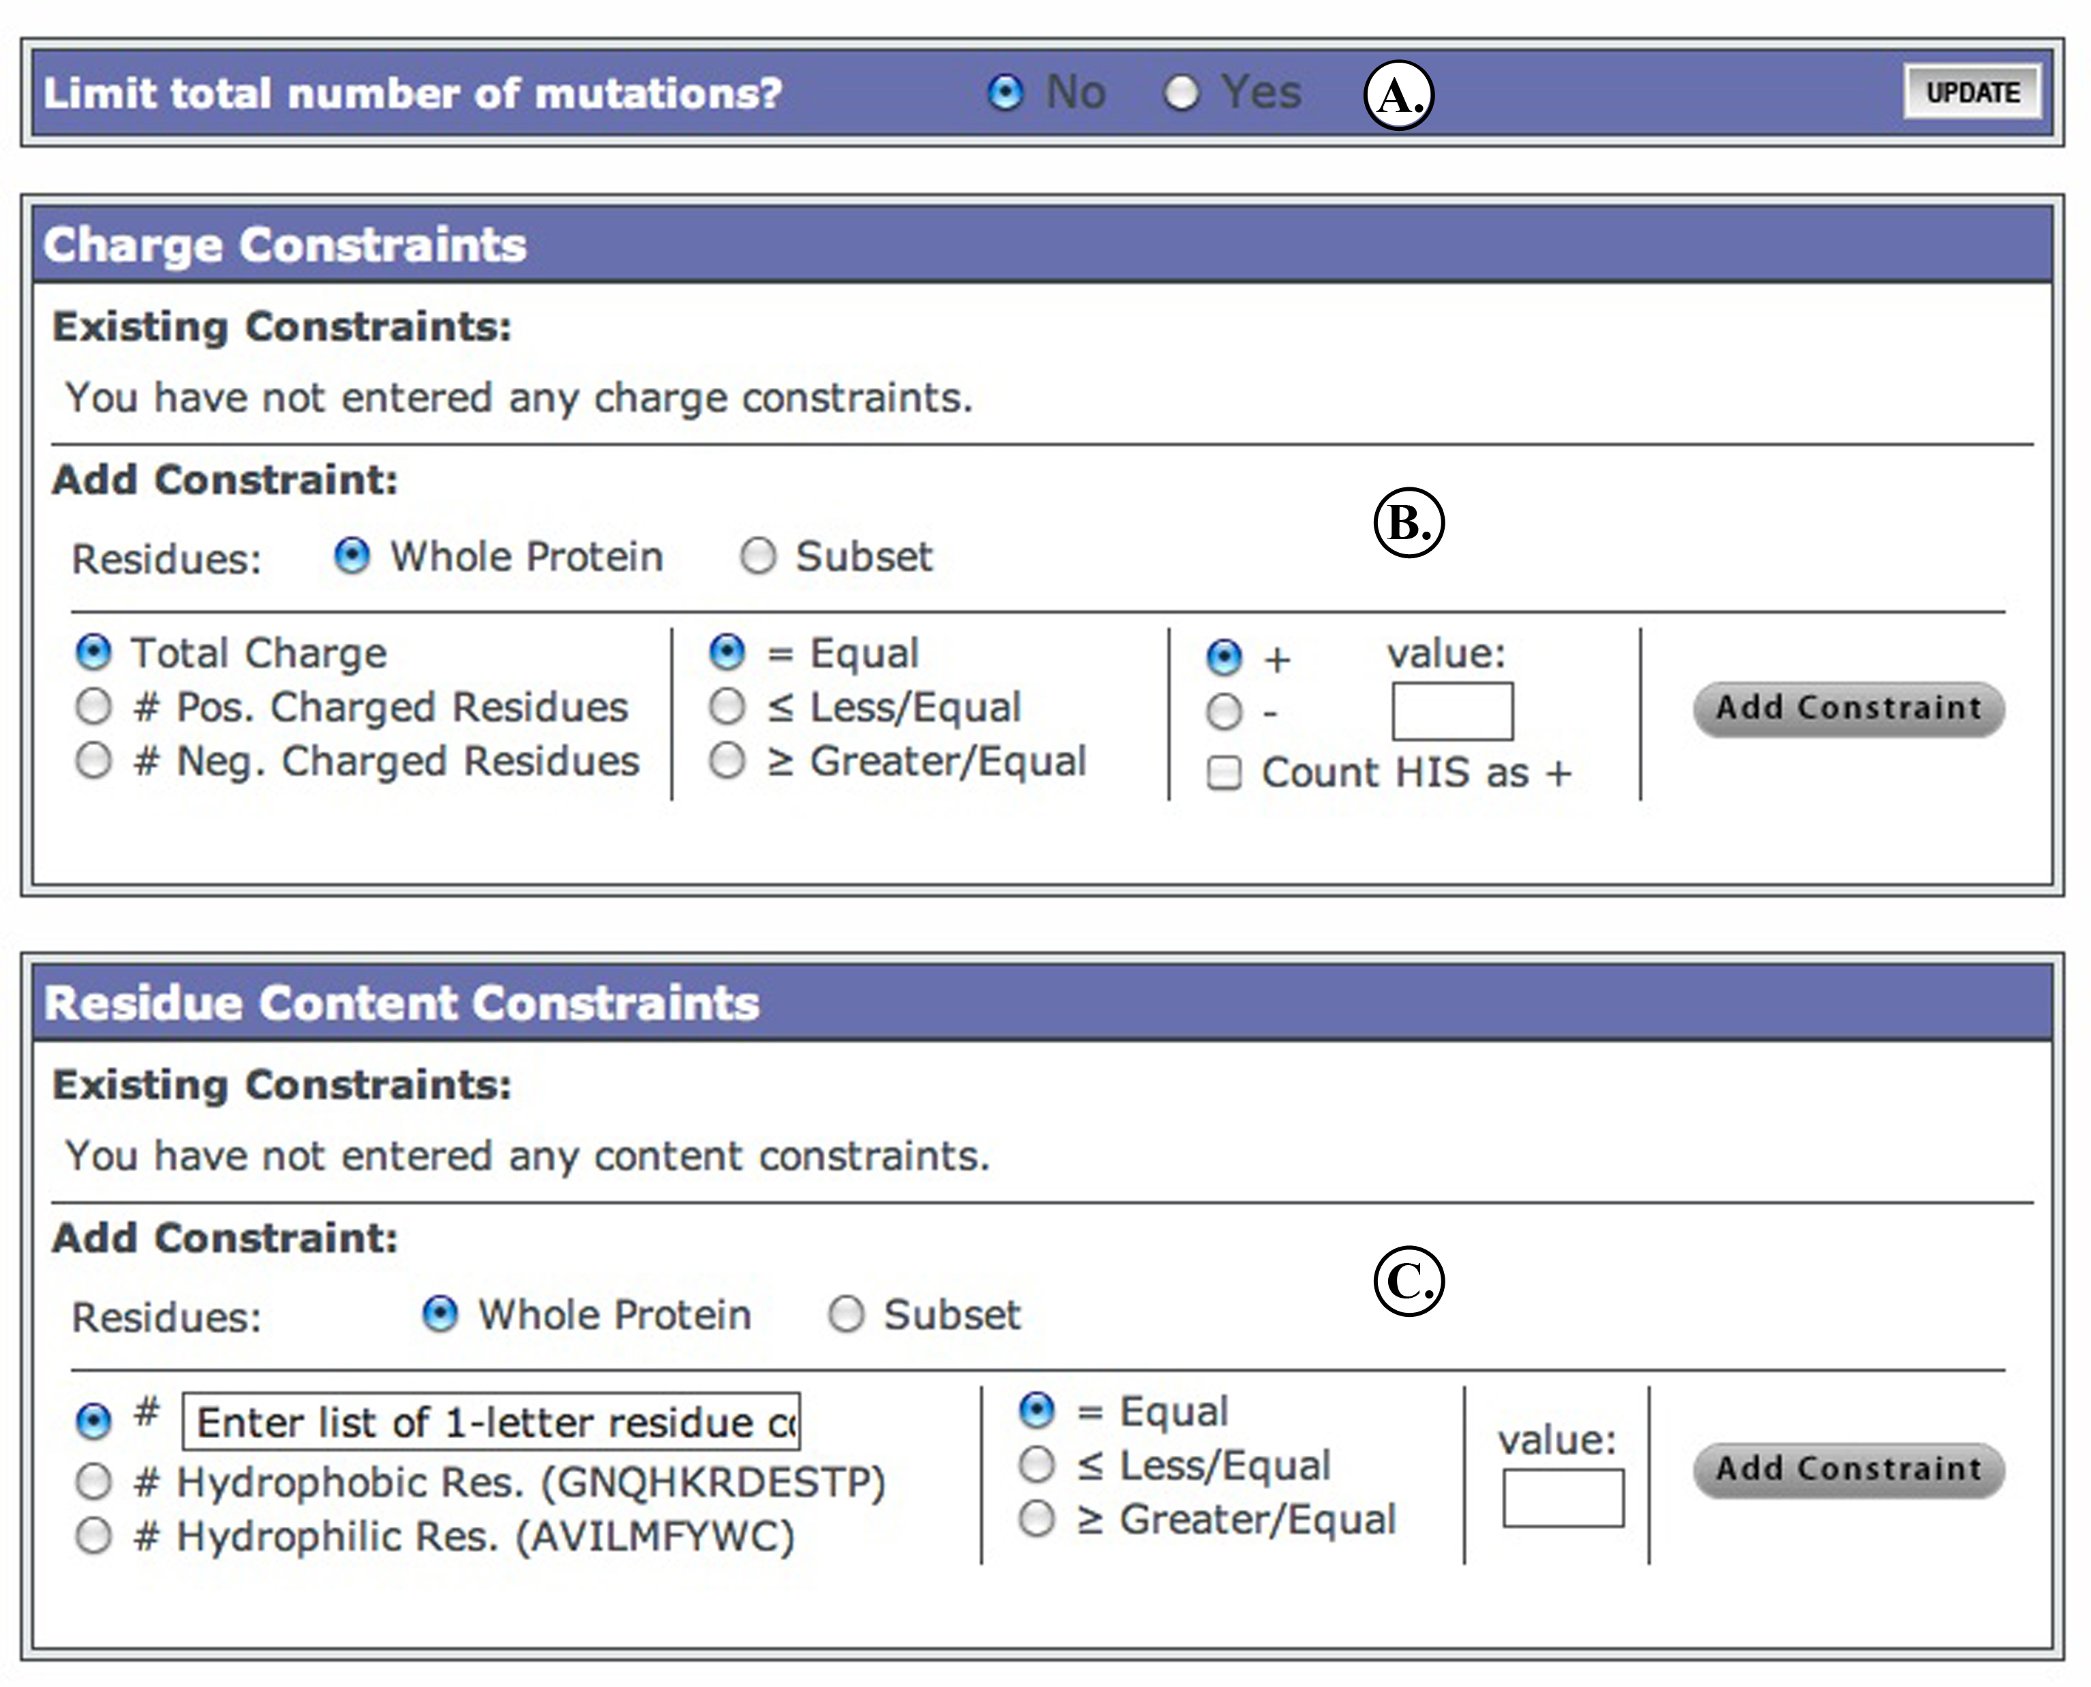
Task: Click the 1-letter residue codes field
Action: (x=491, y=1422)
